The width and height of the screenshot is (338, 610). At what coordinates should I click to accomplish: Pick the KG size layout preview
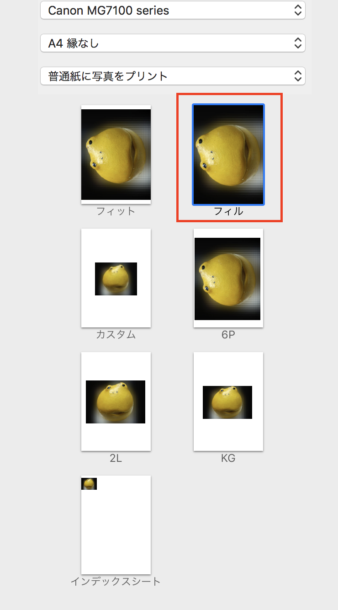[228, 401]
